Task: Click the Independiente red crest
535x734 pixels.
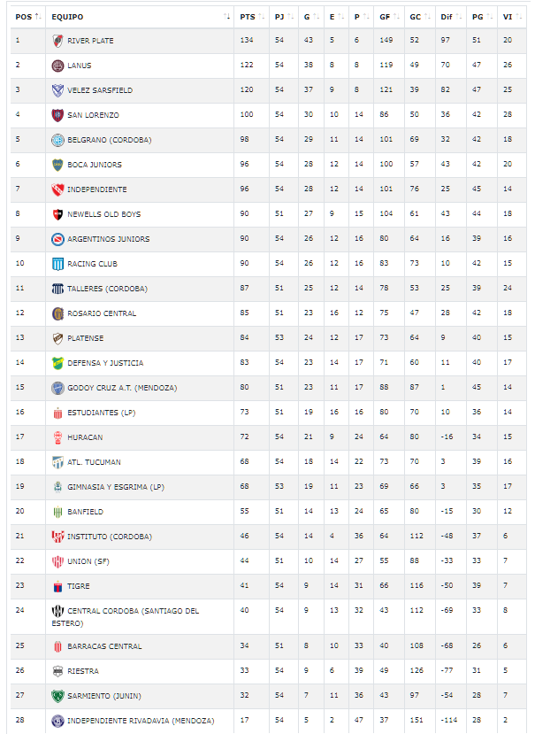Action: tap(57, 189)
